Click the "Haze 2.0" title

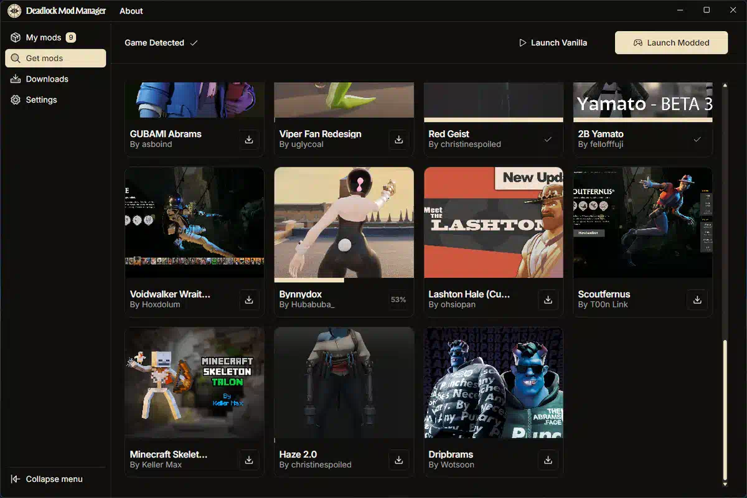coord(299,454)
